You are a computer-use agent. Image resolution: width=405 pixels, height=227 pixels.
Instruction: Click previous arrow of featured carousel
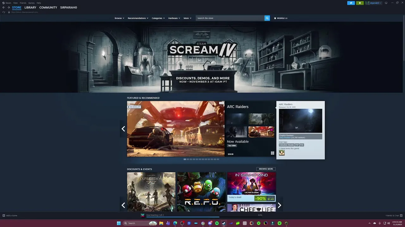(123, 129)
